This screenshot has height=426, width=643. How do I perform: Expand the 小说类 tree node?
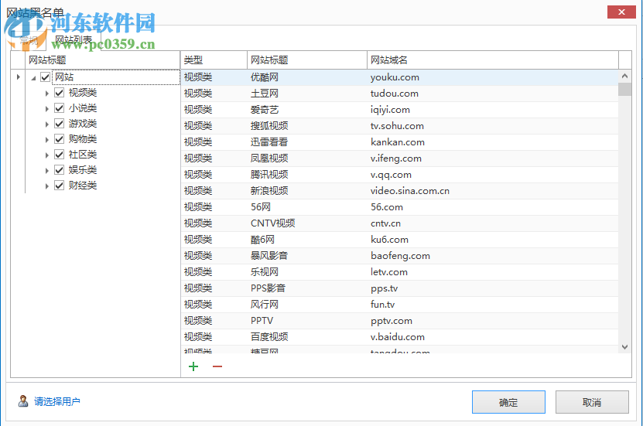tap(46, 109)
